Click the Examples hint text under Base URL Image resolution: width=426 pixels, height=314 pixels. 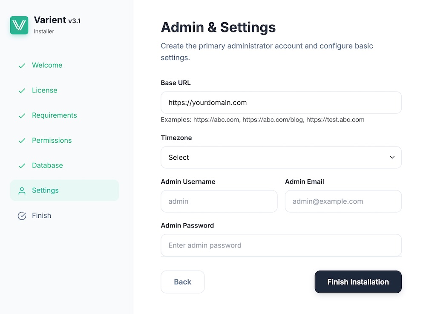pos(262,120)
